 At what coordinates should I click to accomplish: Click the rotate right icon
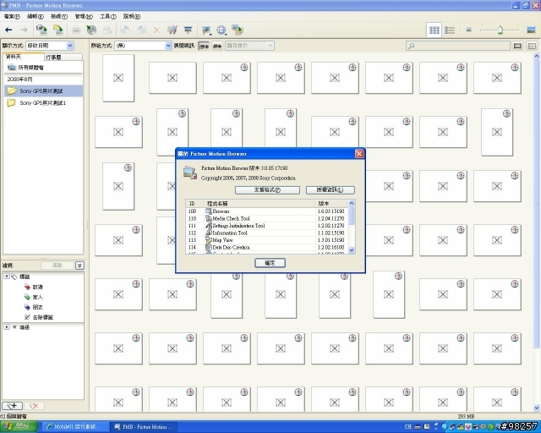[141, 30]
